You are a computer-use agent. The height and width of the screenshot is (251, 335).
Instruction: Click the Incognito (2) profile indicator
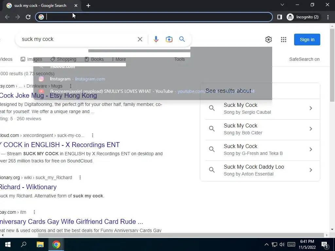click(303, 17)
